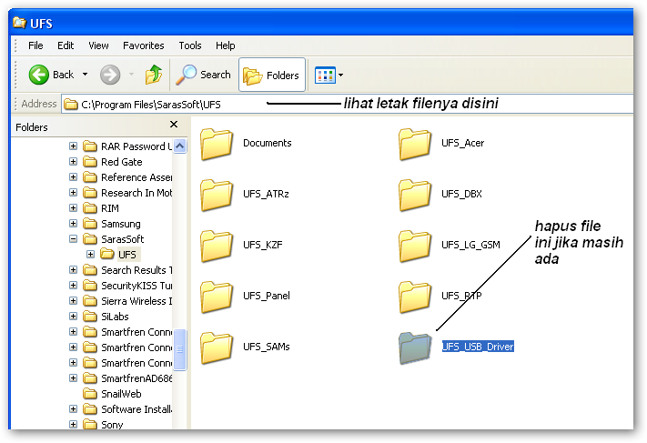Select SiLabs in folder tree
647x443 pixels.
[116, 317]
